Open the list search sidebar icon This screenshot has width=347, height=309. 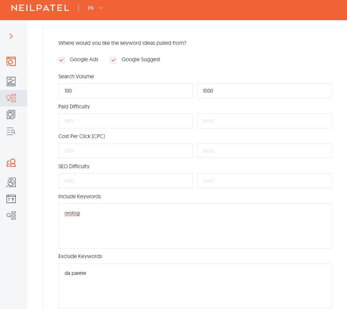(11, 131)
